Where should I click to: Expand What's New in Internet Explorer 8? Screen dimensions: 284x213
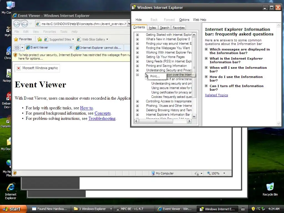138,39
